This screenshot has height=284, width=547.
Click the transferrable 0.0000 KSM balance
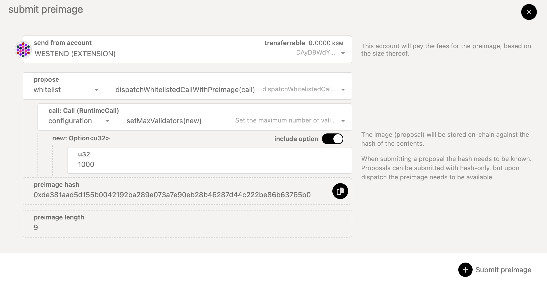(303, 43)
